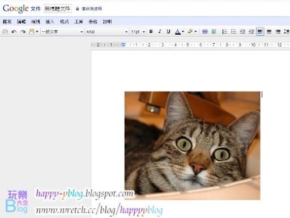Select right alignment
The width and height of the screenshot is (290, 218).
[278, 31]
